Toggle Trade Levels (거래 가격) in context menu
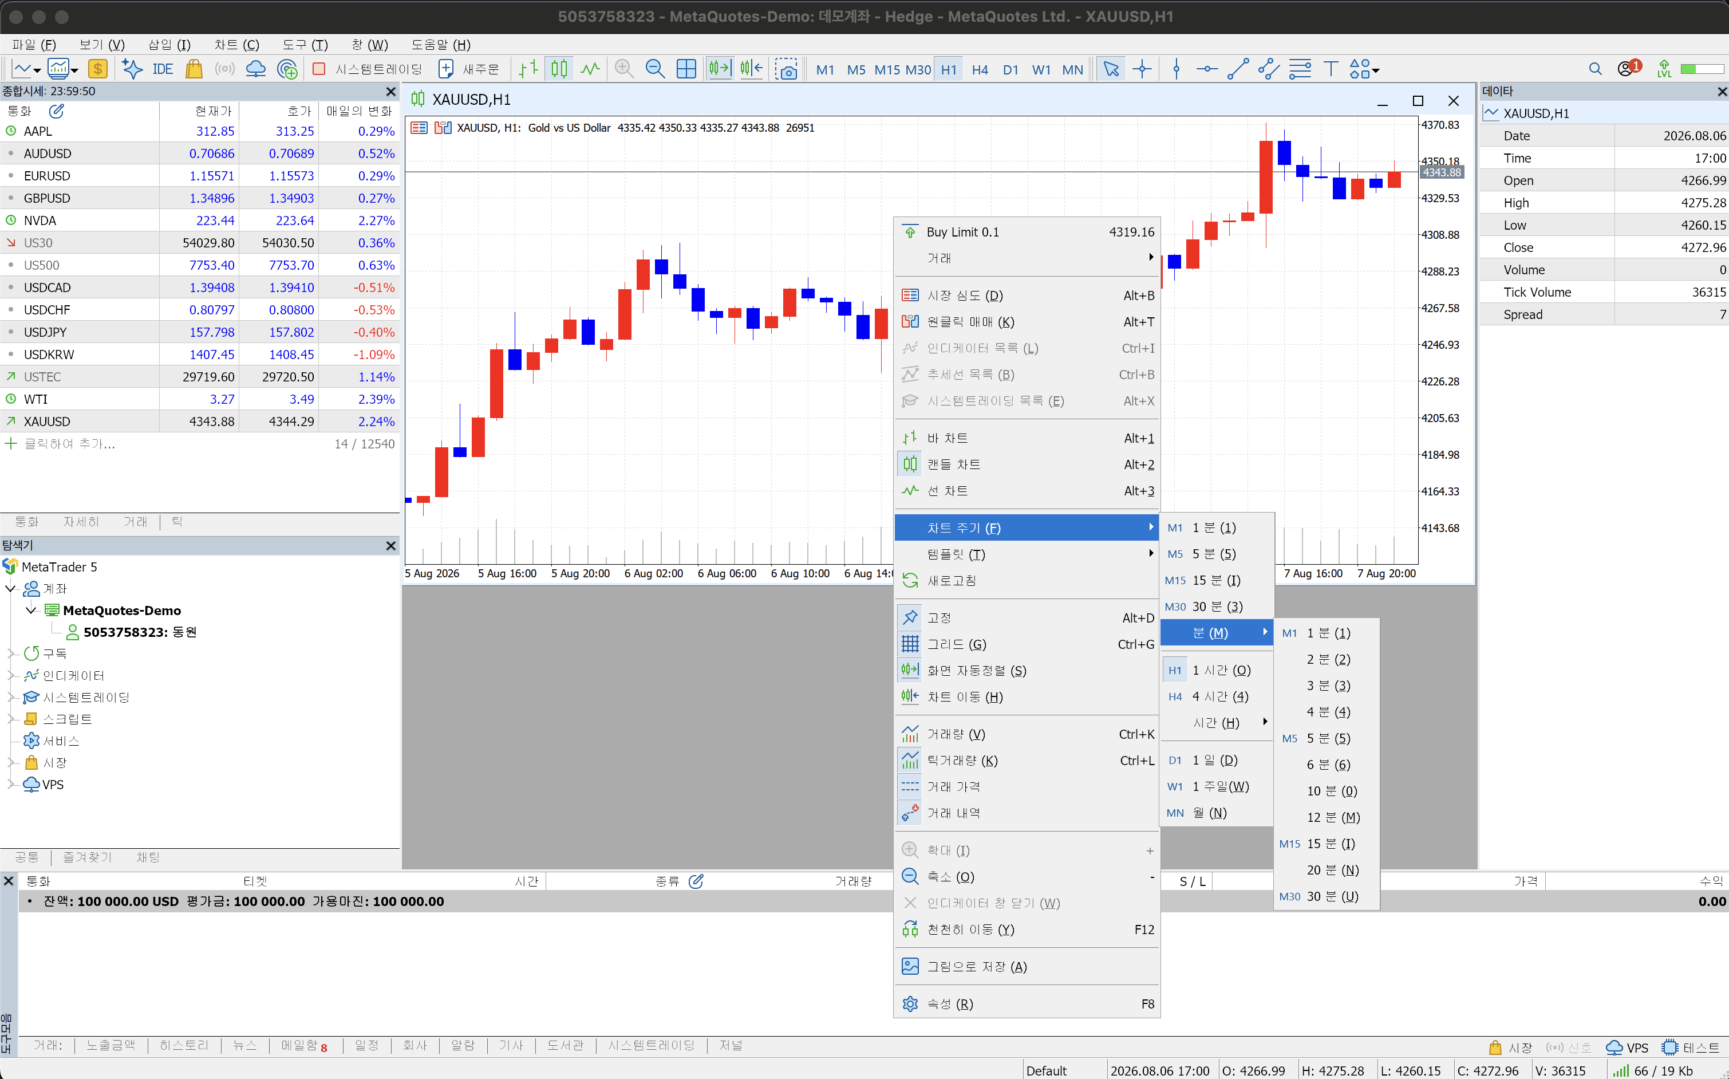The height and width of the screenshot is (1079, 1729). point(1027,787)
